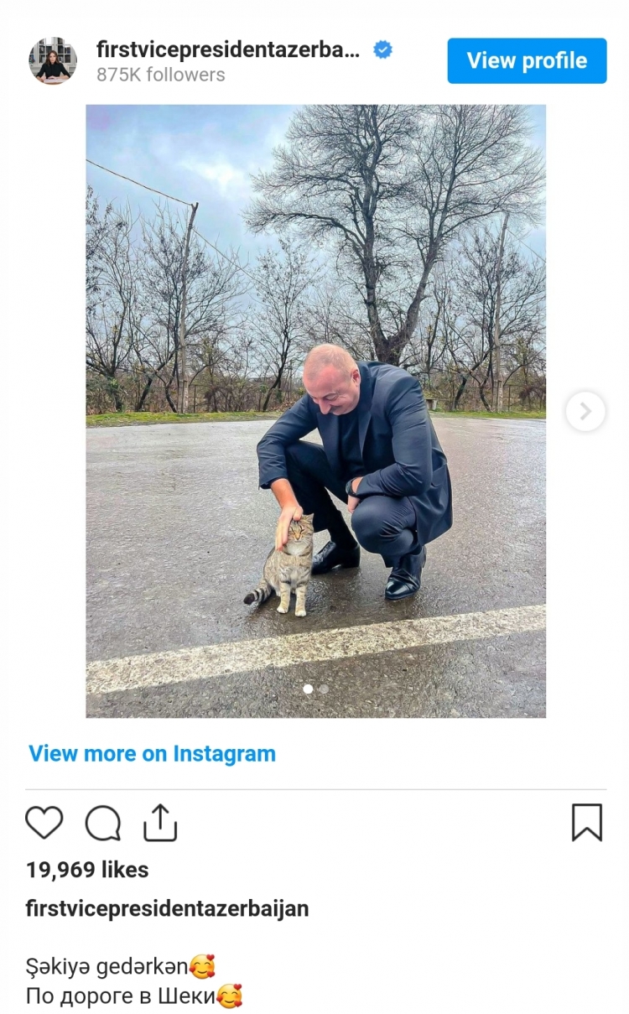Save the post with the bookmark icon

coord(587,822)
